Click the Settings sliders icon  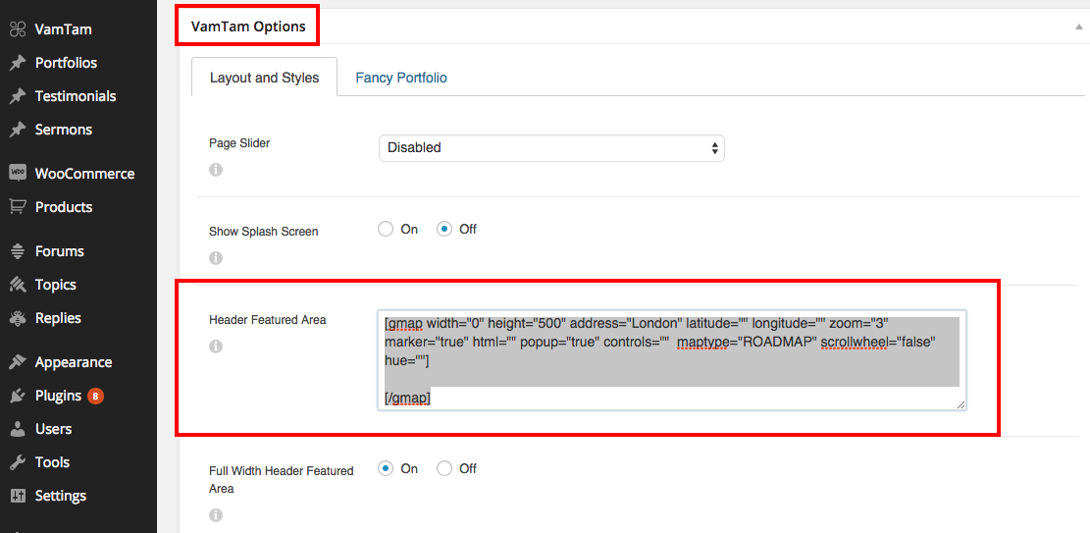18,496
